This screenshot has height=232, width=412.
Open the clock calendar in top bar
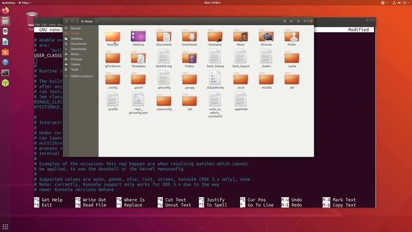tap(212, 3)
